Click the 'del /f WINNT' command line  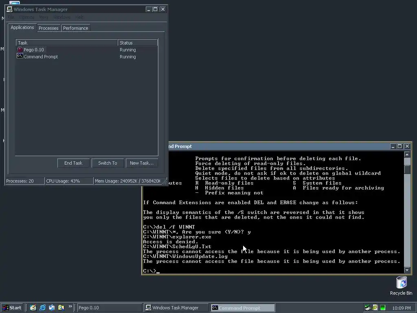[x=176, y=227]
